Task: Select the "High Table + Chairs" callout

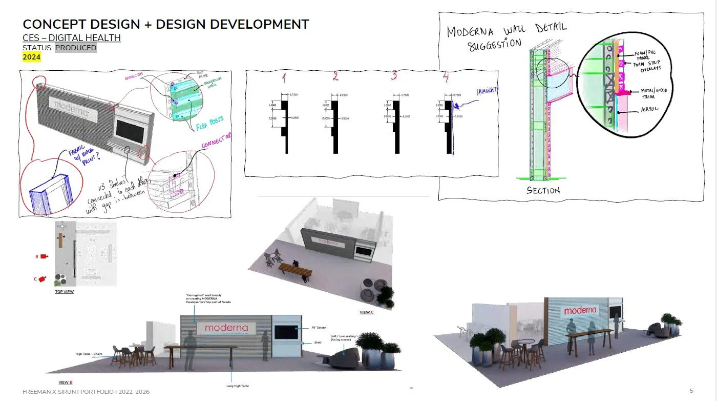Action: point(89,354)
